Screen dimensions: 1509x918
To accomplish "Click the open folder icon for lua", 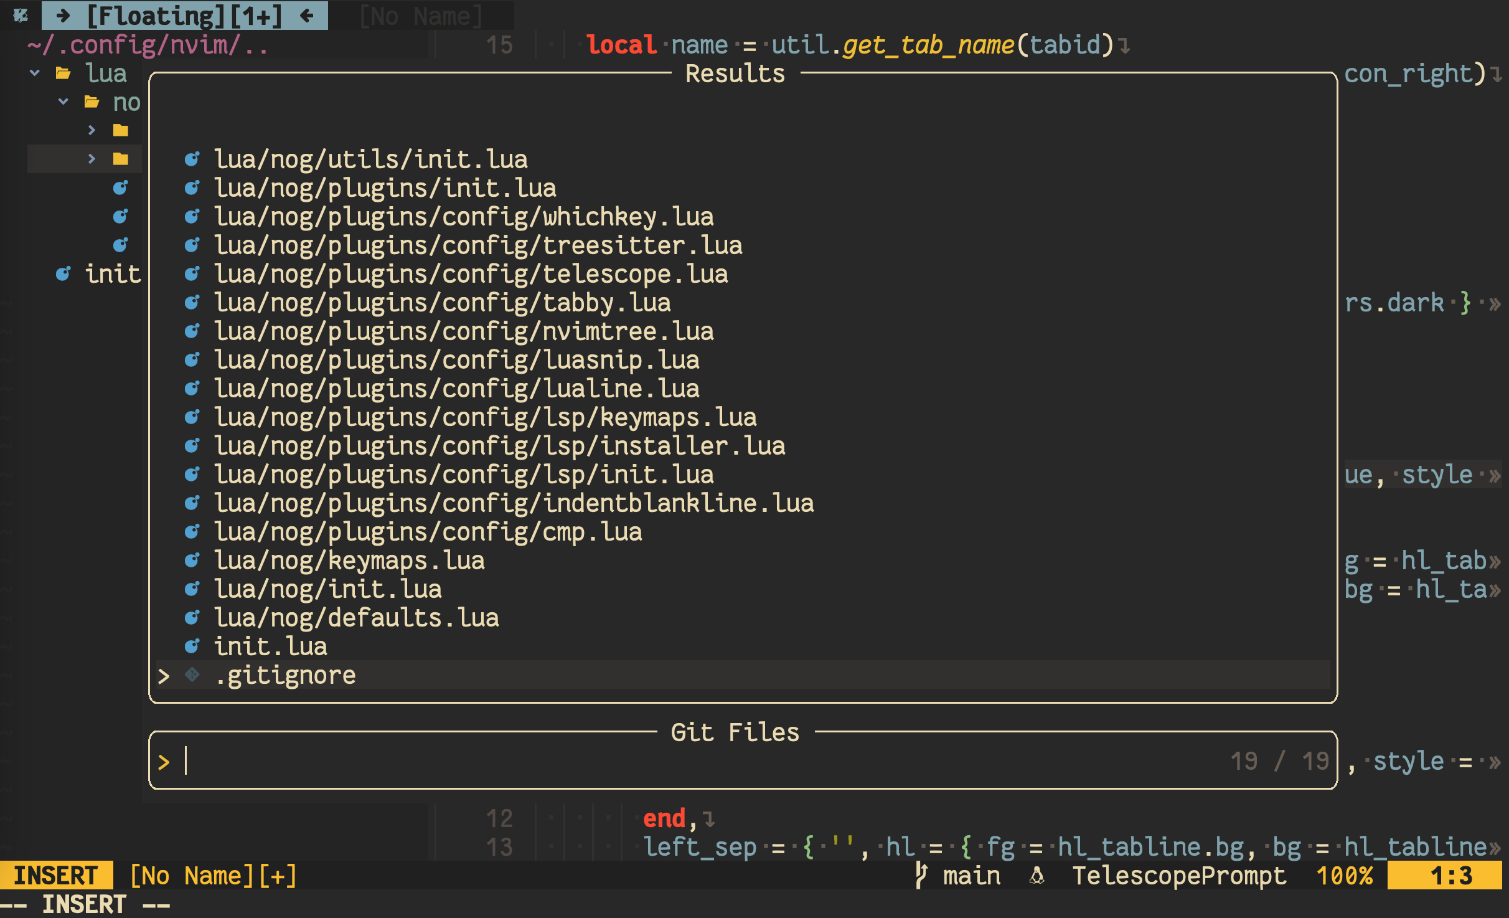I will tap(63, 73).
